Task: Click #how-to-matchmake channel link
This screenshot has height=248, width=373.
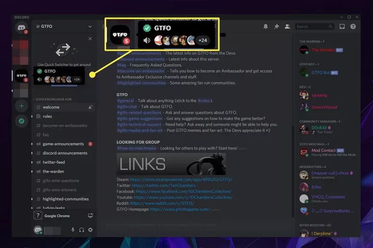Action: (x=136, y=148)
